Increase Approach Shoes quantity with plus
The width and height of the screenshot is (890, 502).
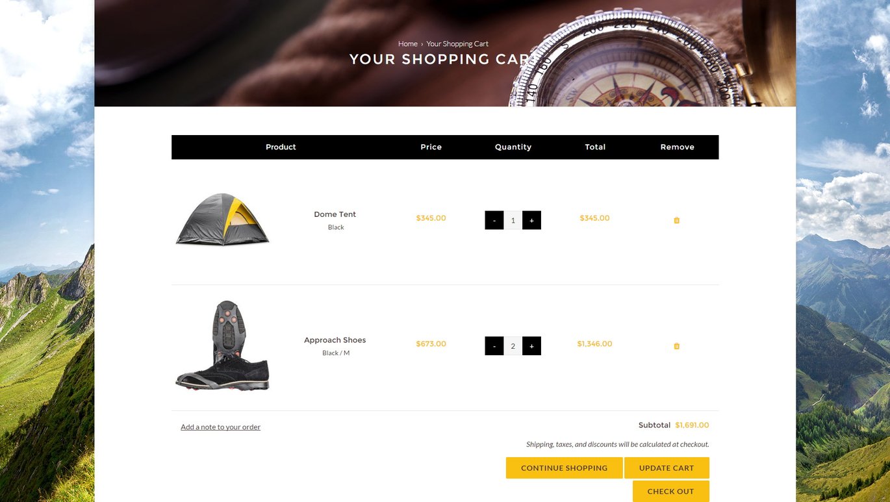531,346
